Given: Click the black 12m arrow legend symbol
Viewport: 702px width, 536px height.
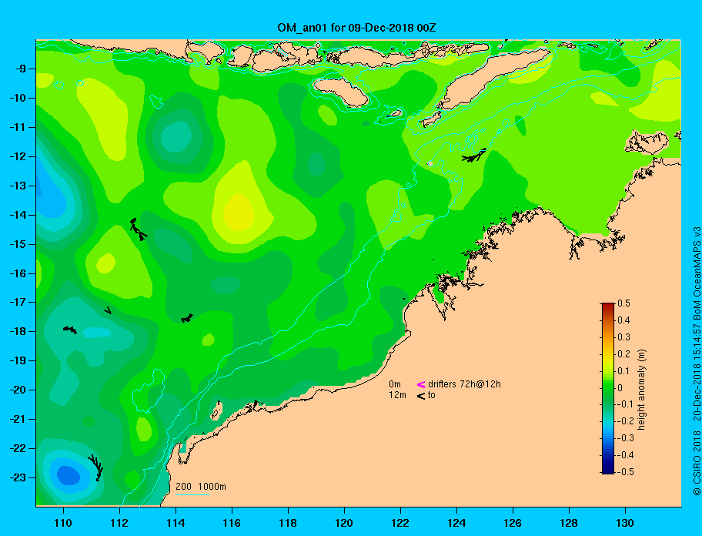Looking at the screenshot, I should [421, 396].
